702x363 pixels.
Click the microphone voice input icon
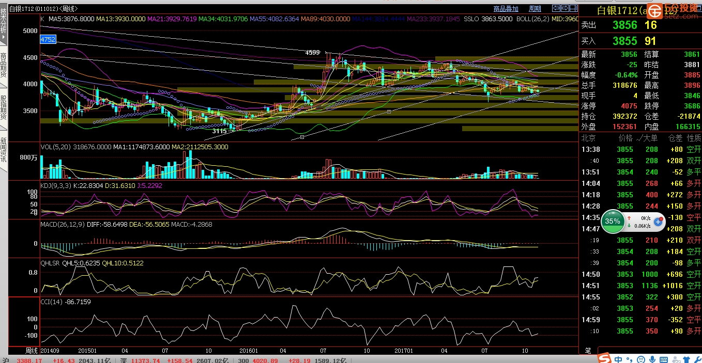click(x=652, y=359)
